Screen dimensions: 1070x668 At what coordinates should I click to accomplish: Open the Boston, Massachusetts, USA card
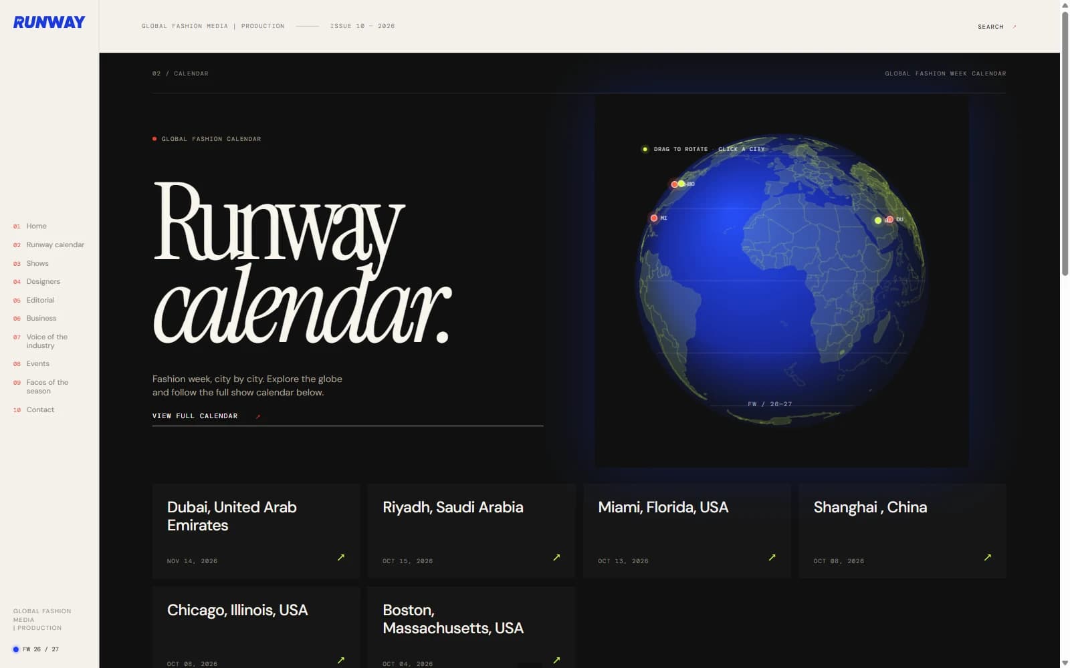coord(471,627)
